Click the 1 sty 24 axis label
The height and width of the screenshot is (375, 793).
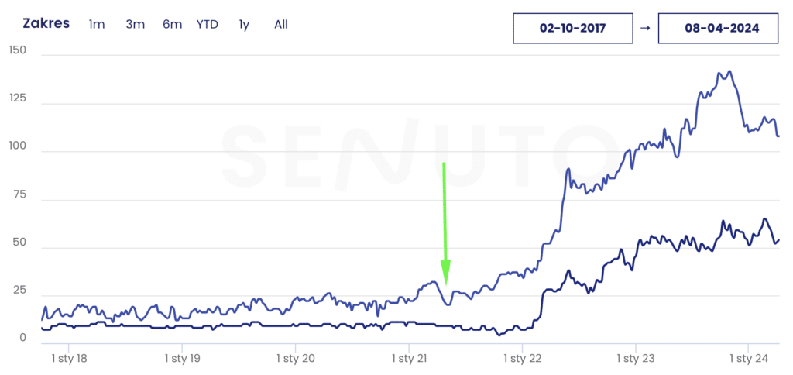tap(749, 358)
